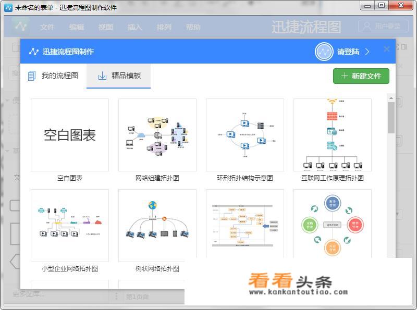Viewport: 417px width, 310px height.
Task: Select the 树状网络拓扑图 template thumbnail
Action: pyautogui.click(x=157, y=226)
